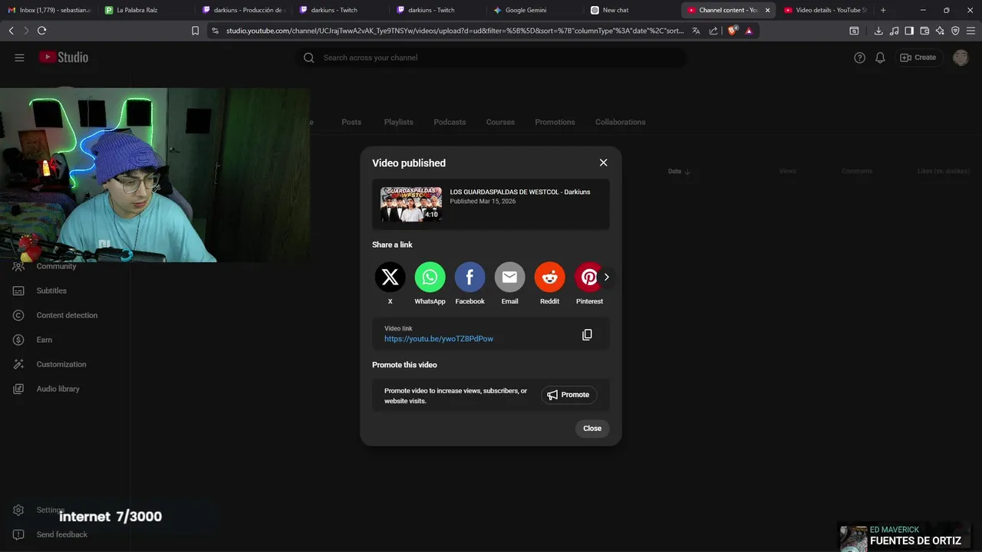Image resolution: width=982 pixels, height=552 pixels.
Task: Click the Promote button
Action: pyautogui.click(x=568, y=395)
